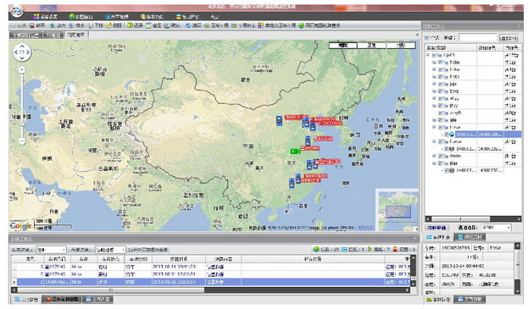Click the map zoom slider track

22,105
